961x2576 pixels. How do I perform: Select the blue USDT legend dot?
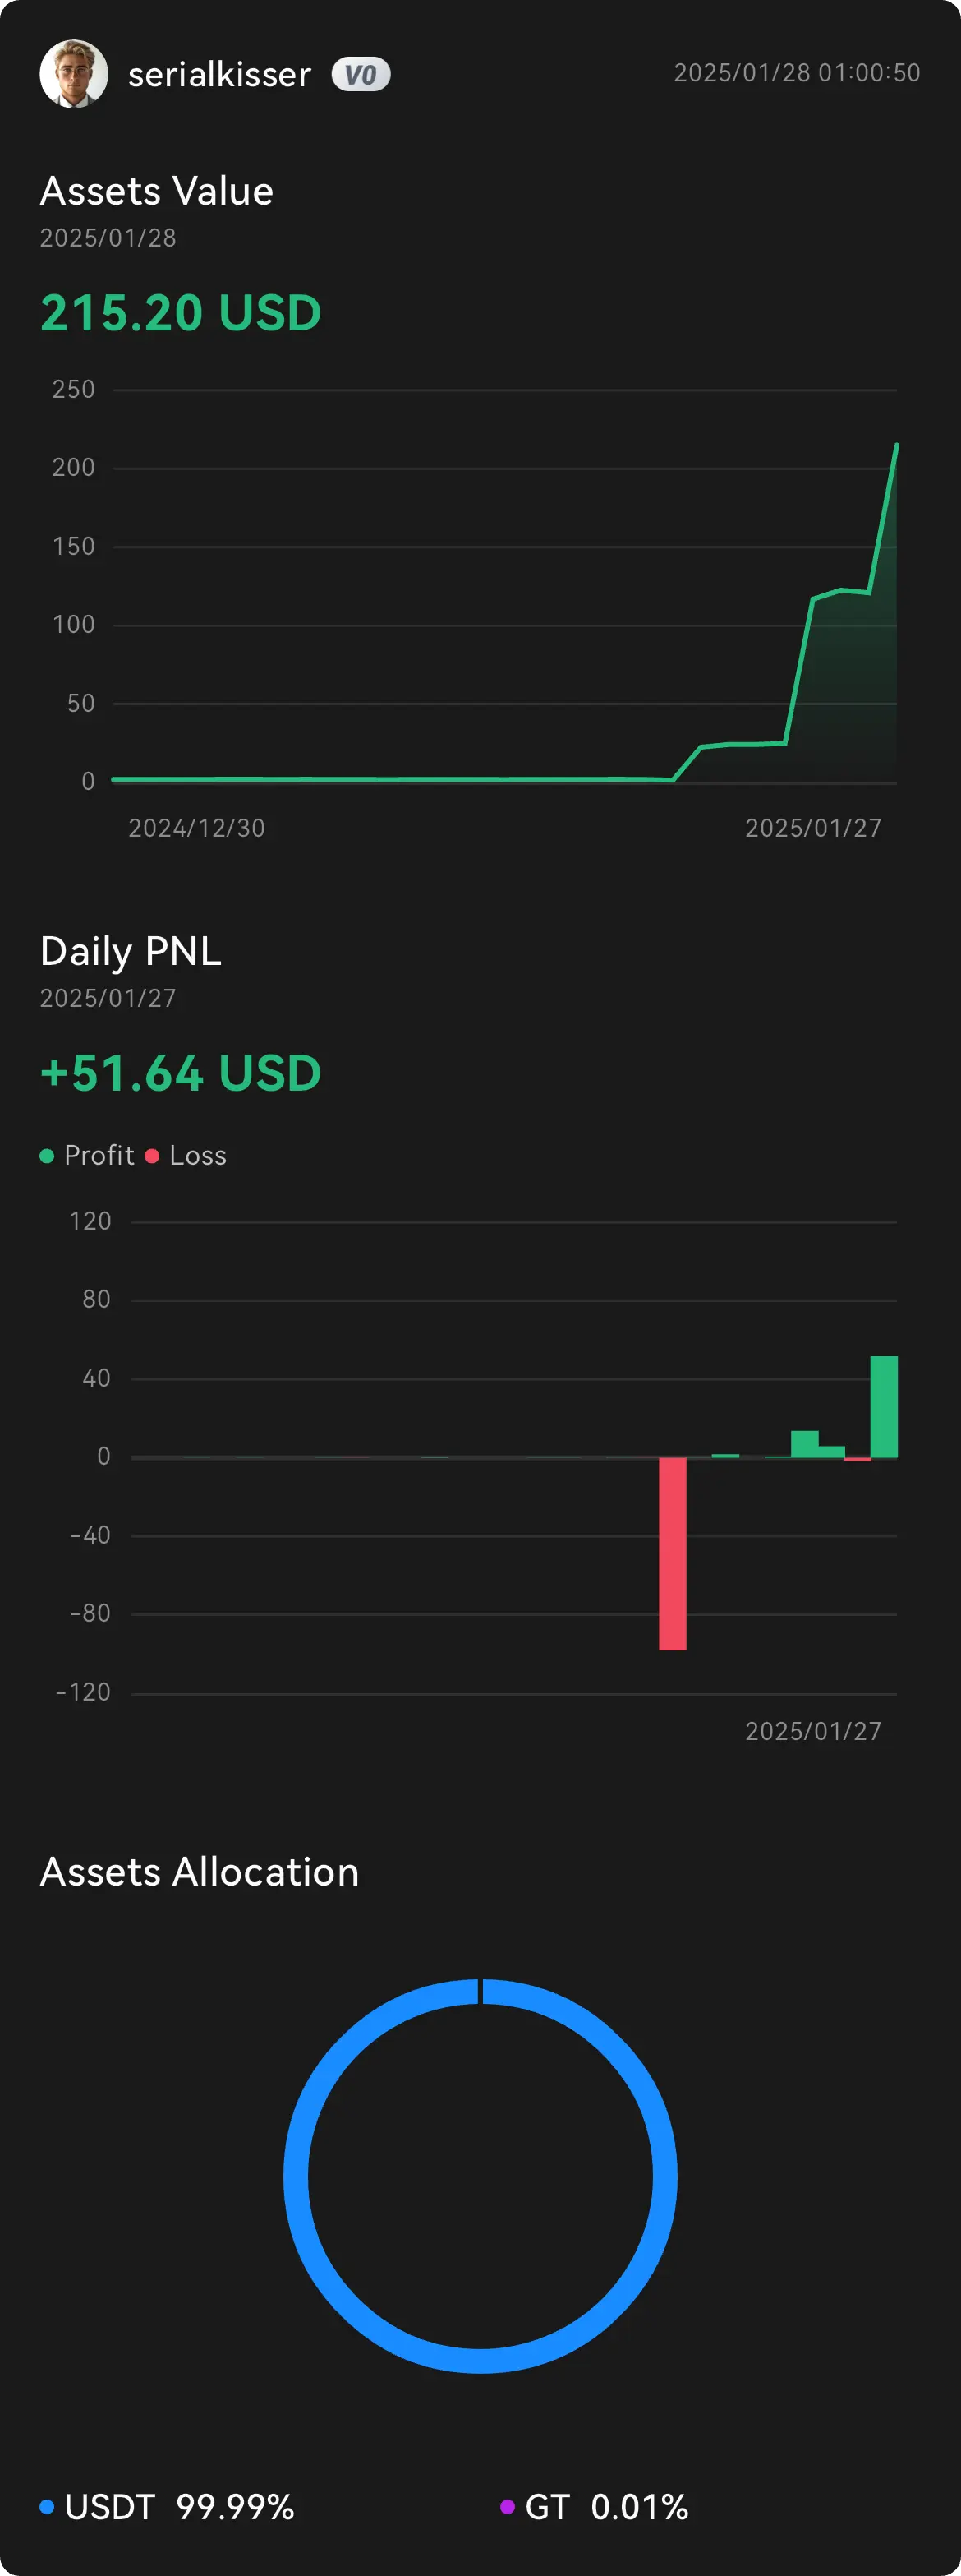tap(46, 2507)
